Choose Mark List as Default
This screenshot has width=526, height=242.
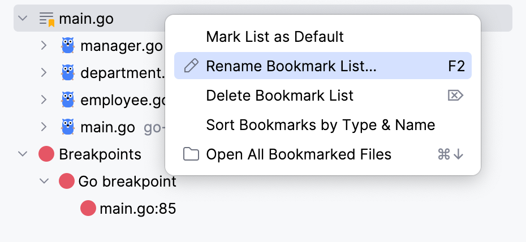[x=275, y=37]
